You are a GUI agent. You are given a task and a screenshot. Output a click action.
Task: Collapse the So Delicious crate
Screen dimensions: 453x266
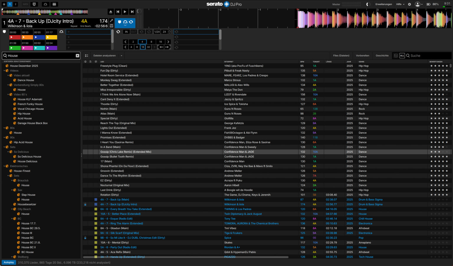pyautogui.click(x=8, y=152)
